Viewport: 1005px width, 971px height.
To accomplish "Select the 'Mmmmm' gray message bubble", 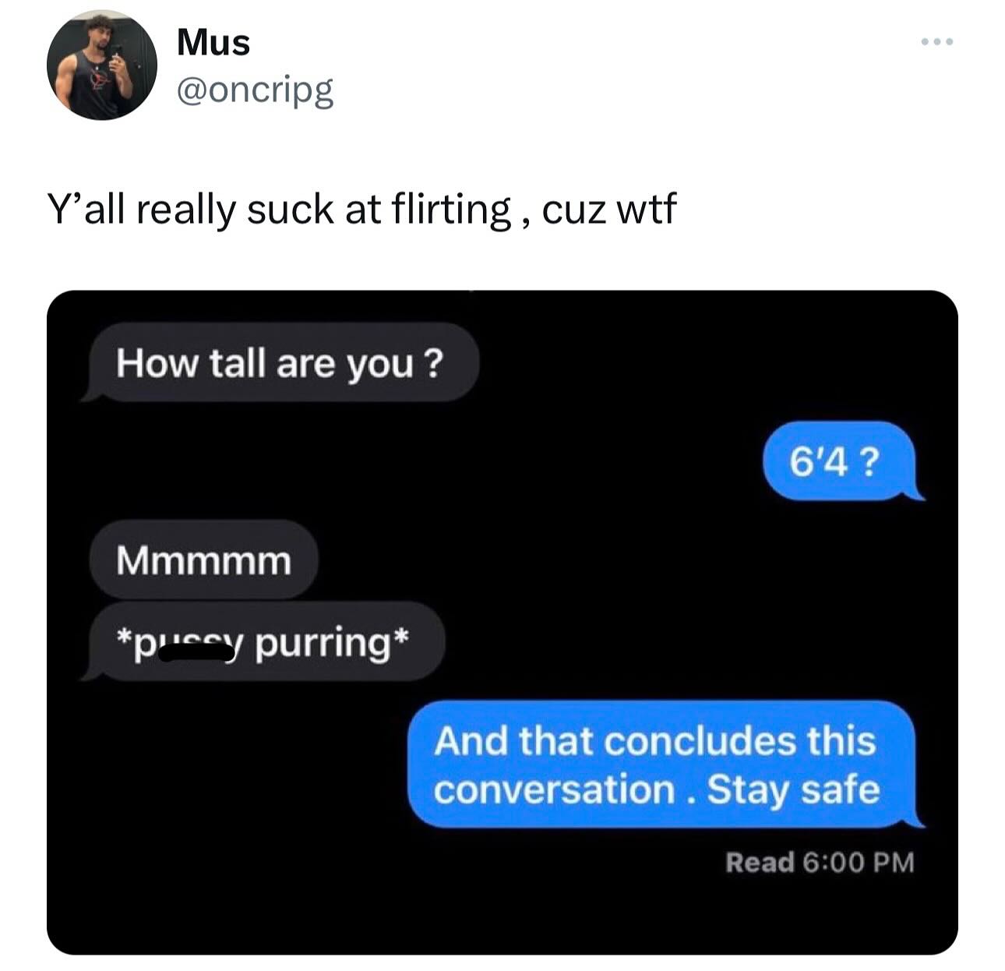I will [x=204, y=560].
